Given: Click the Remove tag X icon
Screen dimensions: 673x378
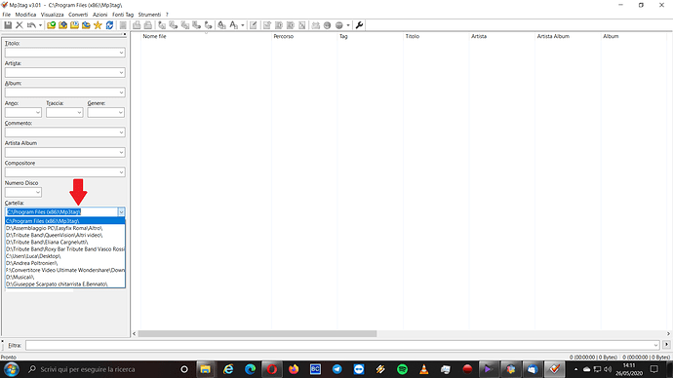Looking at the screenshot, I should tap(20, 25).
